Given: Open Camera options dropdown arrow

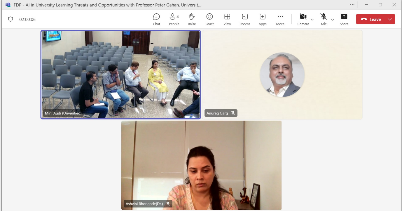Looking at the screenshot, I should pyautogui.click(x=312, y=19).
